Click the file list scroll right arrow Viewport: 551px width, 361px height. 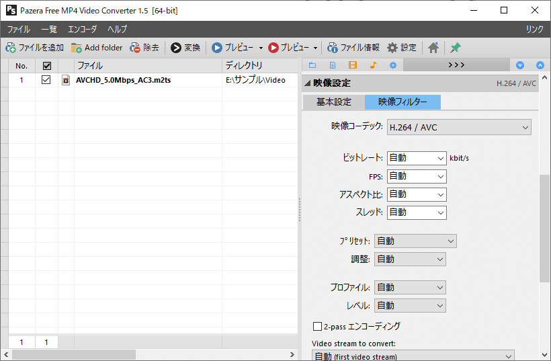(292, 355)
